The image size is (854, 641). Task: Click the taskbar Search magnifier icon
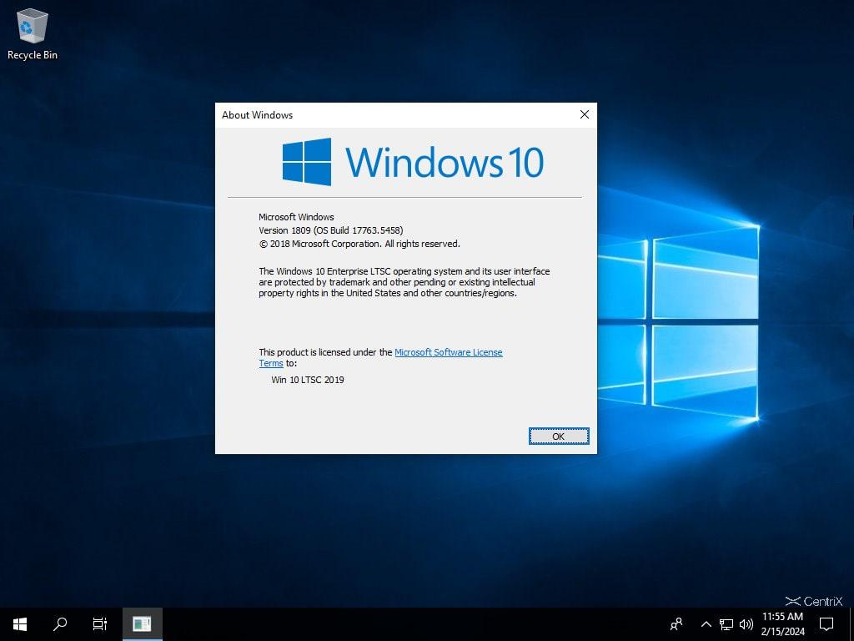[x=60, y=623]
